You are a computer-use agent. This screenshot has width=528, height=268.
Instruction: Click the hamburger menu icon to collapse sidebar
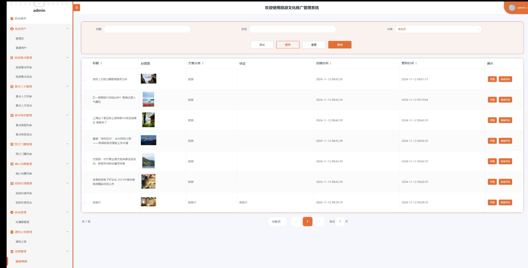click(76, 7)
